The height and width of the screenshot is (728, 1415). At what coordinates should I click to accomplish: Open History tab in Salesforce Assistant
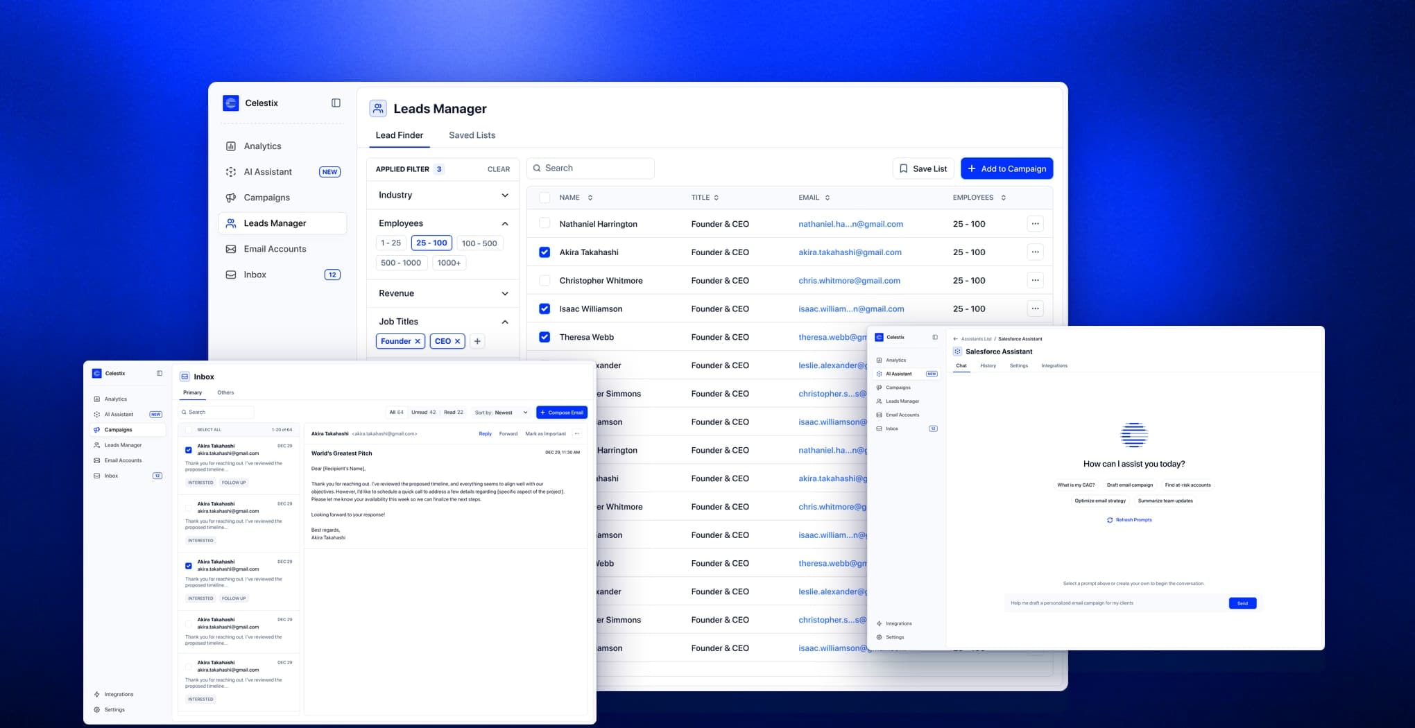coord(988,365)
